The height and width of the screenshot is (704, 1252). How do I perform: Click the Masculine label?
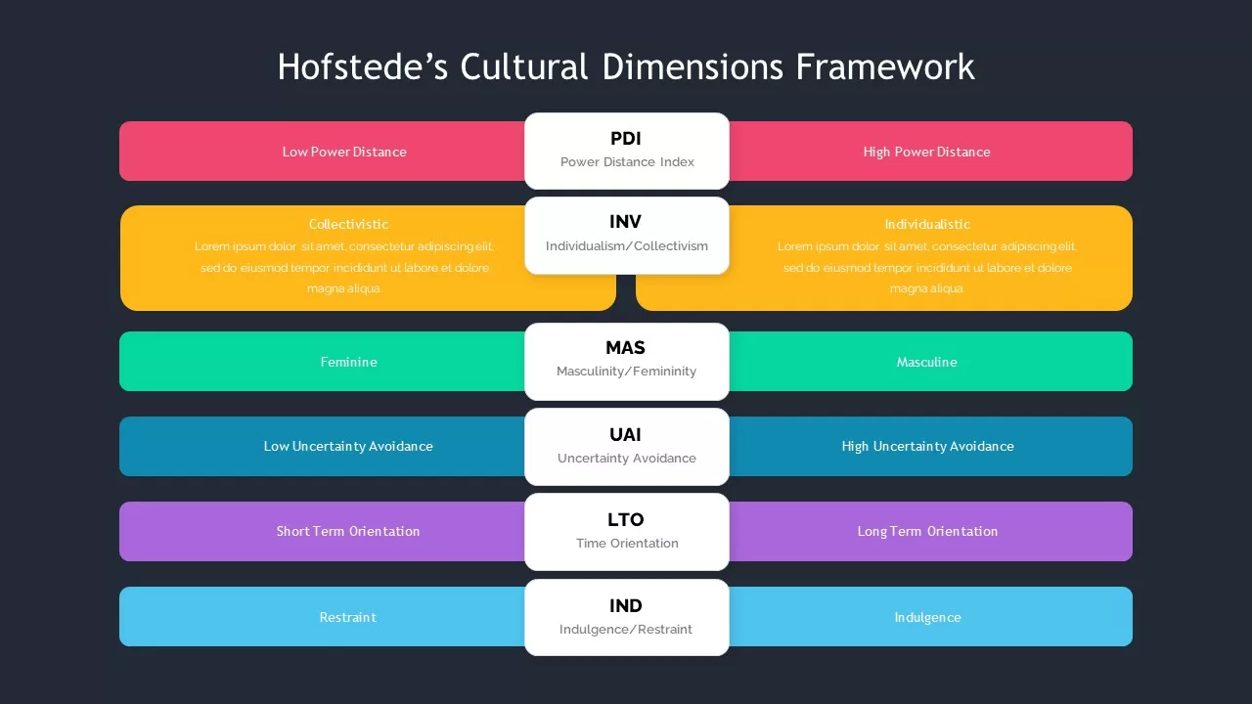pos(926,362)
